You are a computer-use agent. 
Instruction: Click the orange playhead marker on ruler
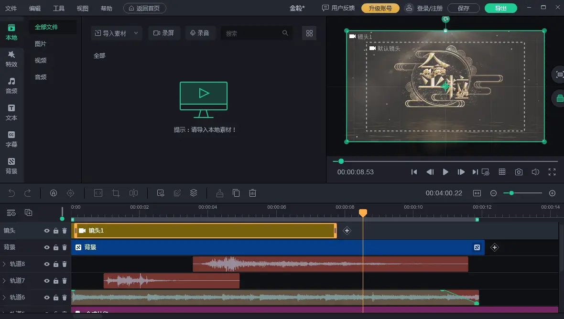click(363, 213)
